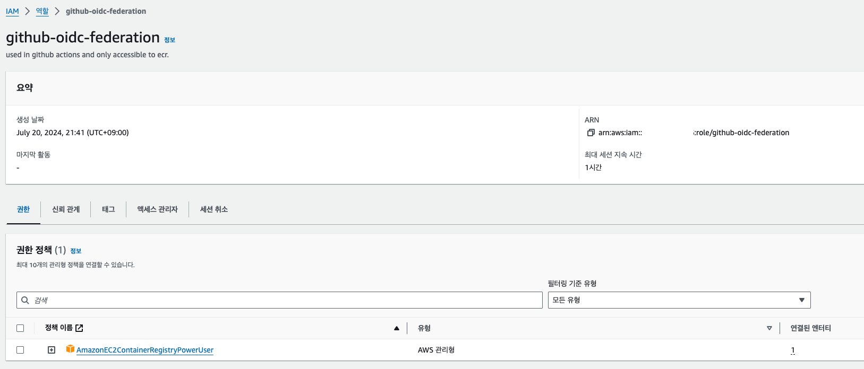Copy the role ARN with copy icon

point(591,133)
